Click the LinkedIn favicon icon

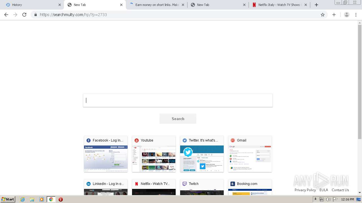[89, 184]
